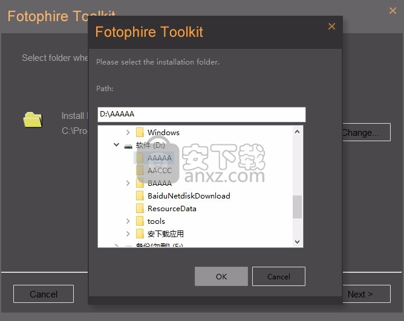Select the ResourceData folder
Image resolution: width=404 pixels, height=321 pixels.
(172, 208)
